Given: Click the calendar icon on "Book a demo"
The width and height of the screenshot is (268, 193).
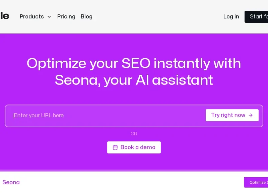Looking at the screenshot, I should click(x=116, y=147).
